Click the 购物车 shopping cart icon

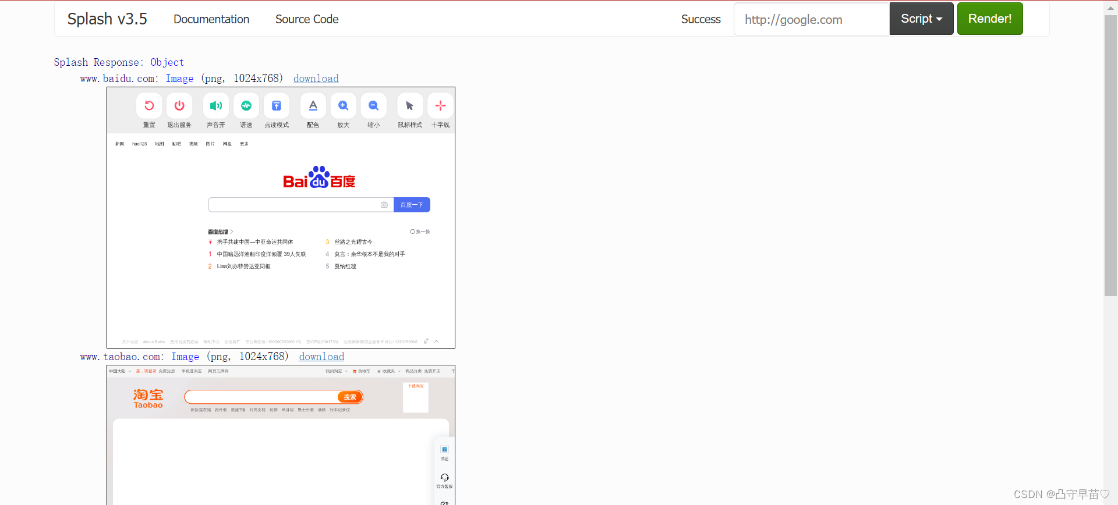point(355,371)
